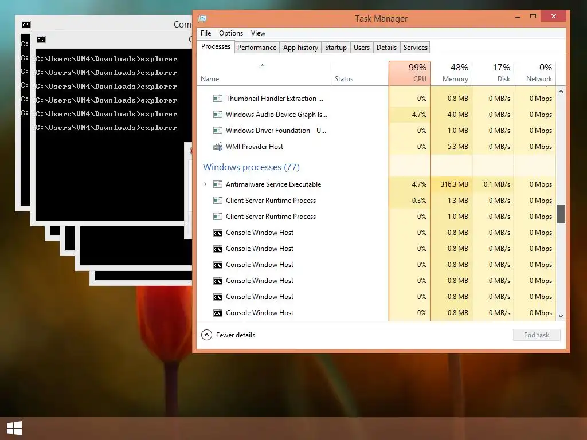Click the End task button

pos(537,335)
